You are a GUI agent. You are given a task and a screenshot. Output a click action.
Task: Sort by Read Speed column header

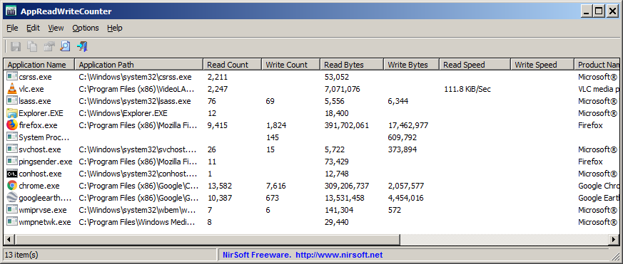[x=475, y=65]
